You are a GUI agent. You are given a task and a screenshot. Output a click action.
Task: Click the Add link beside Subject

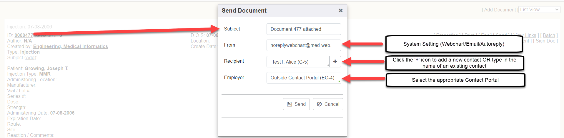pos(30,58)
